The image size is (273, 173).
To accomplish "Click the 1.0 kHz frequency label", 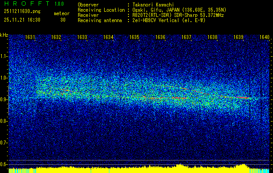I will click(4, 78).
